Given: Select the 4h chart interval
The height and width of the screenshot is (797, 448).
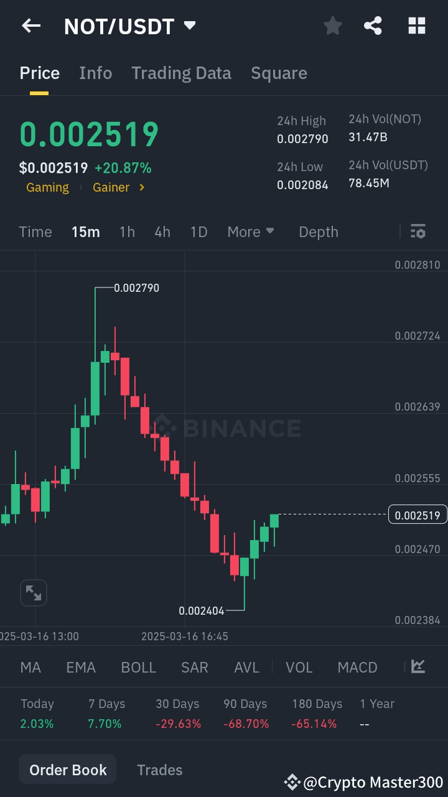Looking at the screenshot, I should coord(162,232).
